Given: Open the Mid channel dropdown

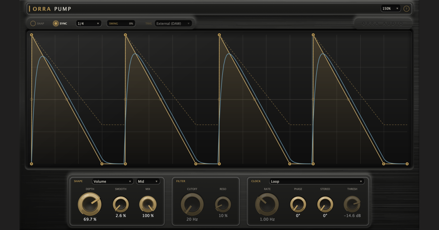Looking at the screenshot, I should [x=148, y=181].
